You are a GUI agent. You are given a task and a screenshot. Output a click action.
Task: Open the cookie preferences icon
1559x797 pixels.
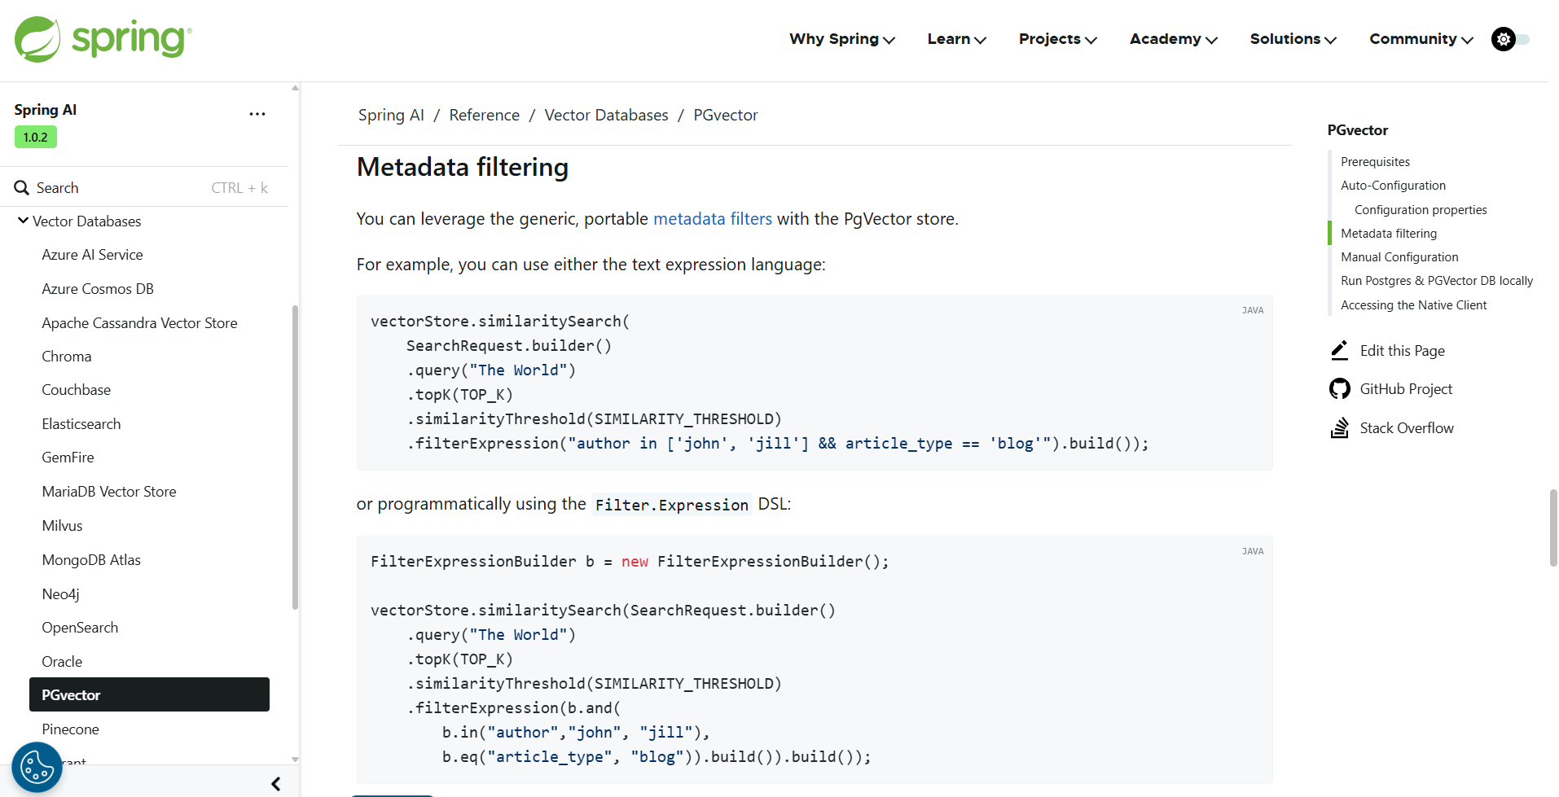[37, 767]
